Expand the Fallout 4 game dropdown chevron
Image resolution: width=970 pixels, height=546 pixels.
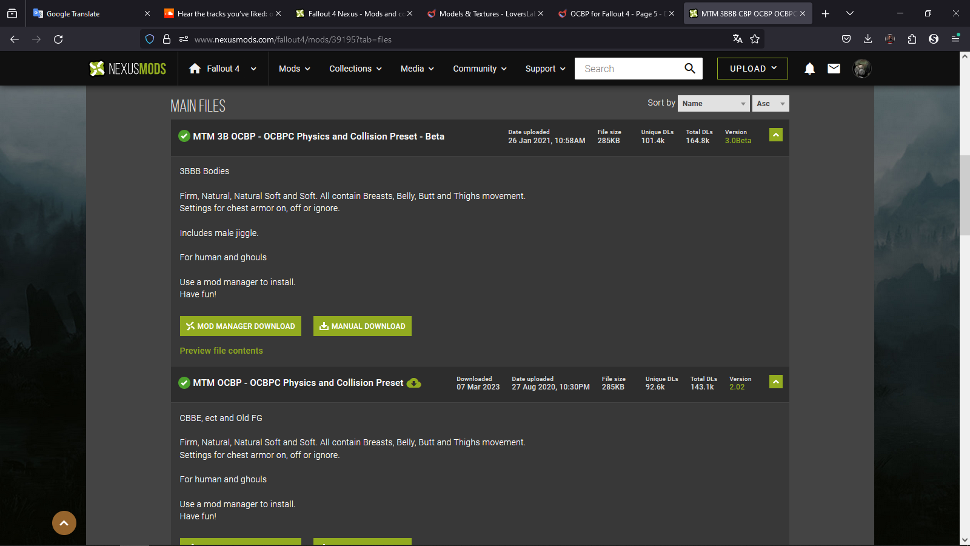pos(253,69)
